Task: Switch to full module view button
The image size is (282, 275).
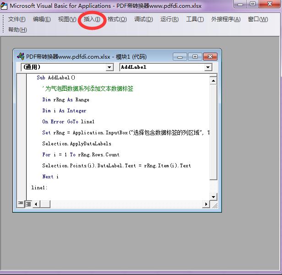Action: [28, 204]
